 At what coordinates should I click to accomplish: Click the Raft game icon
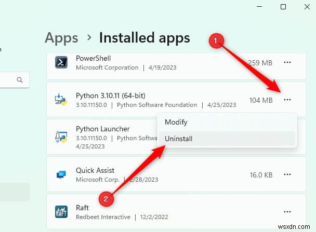(x=61, y=212)
